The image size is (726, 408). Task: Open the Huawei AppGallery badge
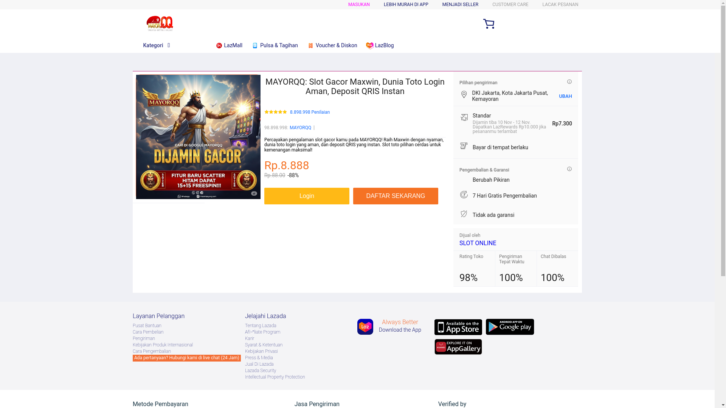(x=458, y=347)
